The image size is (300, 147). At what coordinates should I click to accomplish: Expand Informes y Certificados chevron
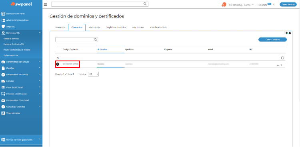[x=40, y=94]
